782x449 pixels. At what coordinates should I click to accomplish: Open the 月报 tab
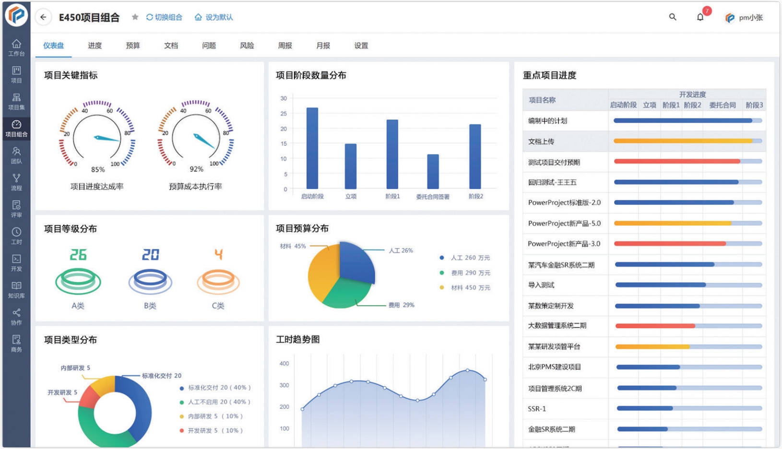pos(323,46)
